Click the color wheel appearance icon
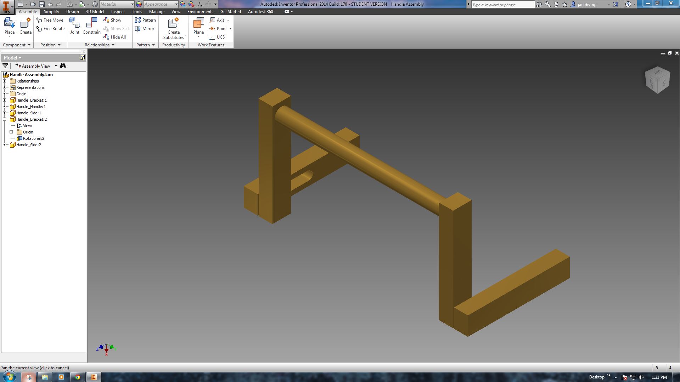The image size is (680, 382). point(139,4)
